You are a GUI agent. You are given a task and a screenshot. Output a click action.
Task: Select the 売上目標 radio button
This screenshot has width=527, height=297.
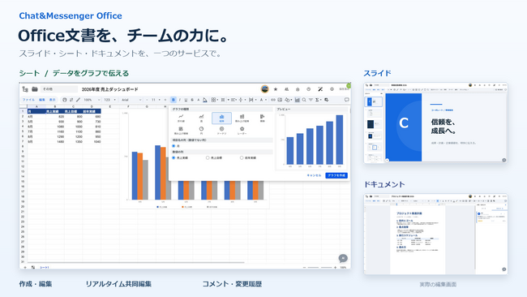[x=208, y=157]
